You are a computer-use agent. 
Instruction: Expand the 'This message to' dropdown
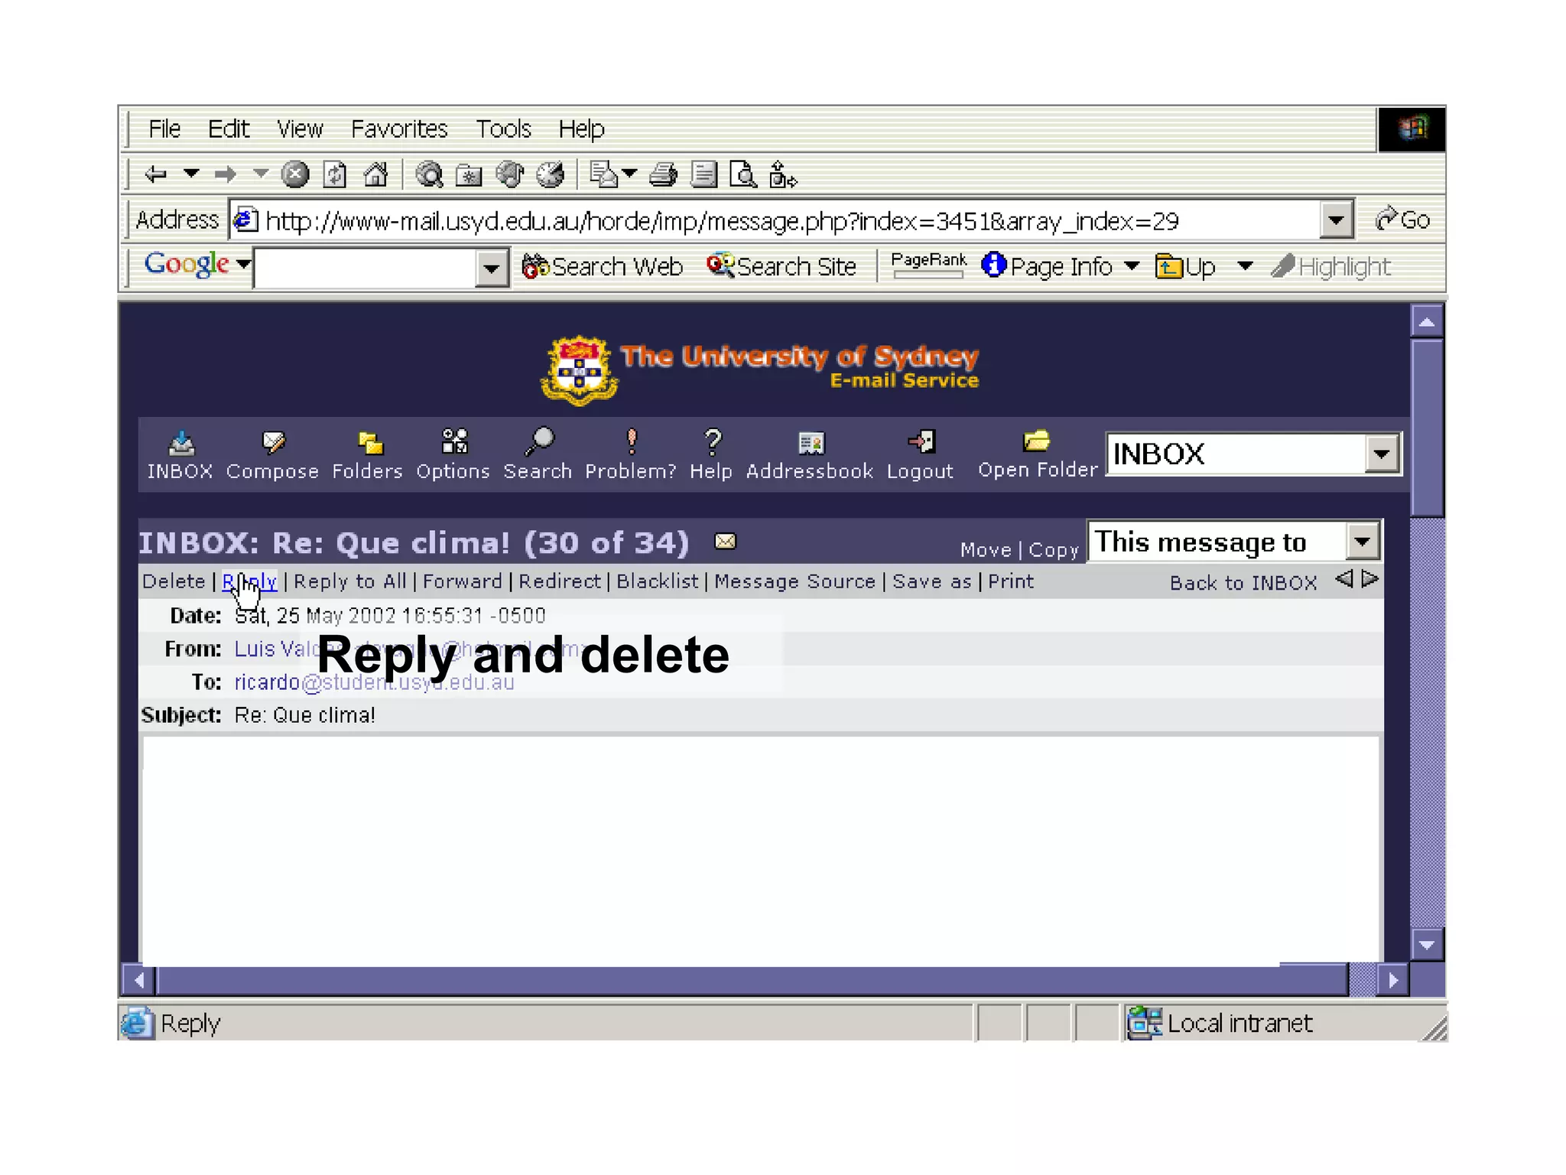1362,542
